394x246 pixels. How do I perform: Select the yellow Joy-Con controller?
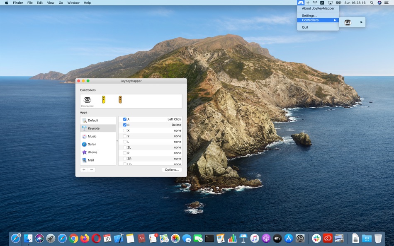coord(104,99)
